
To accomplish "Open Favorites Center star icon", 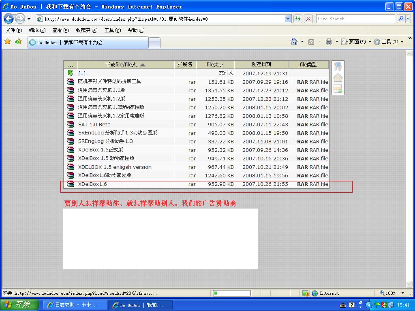I will tap(8, 42).
